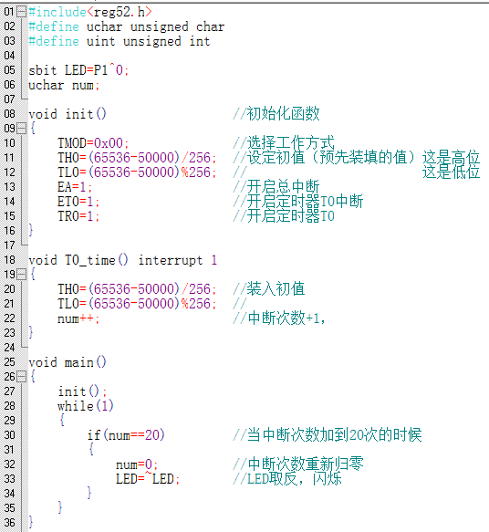Place cursor on TMOD=0x00 statement

(93, 143)
